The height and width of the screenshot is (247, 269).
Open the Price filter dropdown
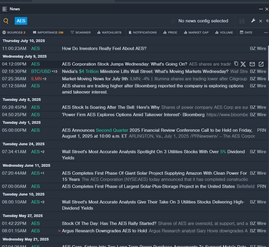[x=170, y=33]
